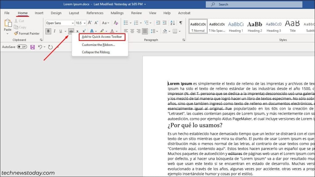Apply bullet list formatting
Viewport: 315px width, 177px height.
[x=126, y=23]
